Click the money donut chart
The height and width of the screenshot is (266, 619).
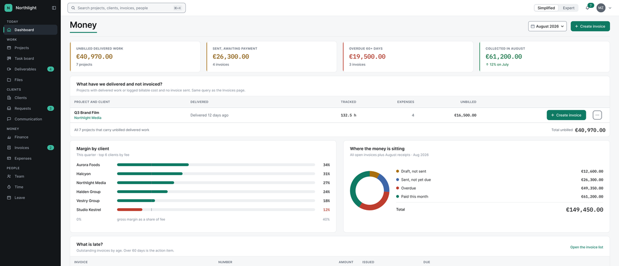[x=370, y=190]
